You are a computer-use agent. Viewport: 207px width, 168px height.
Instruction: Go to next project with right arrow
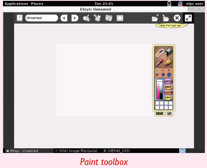click(x=75, y=18)
